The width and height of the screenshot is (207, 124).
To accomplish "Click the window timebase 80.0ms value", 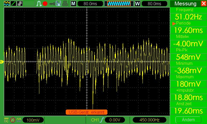I will 154,4.
